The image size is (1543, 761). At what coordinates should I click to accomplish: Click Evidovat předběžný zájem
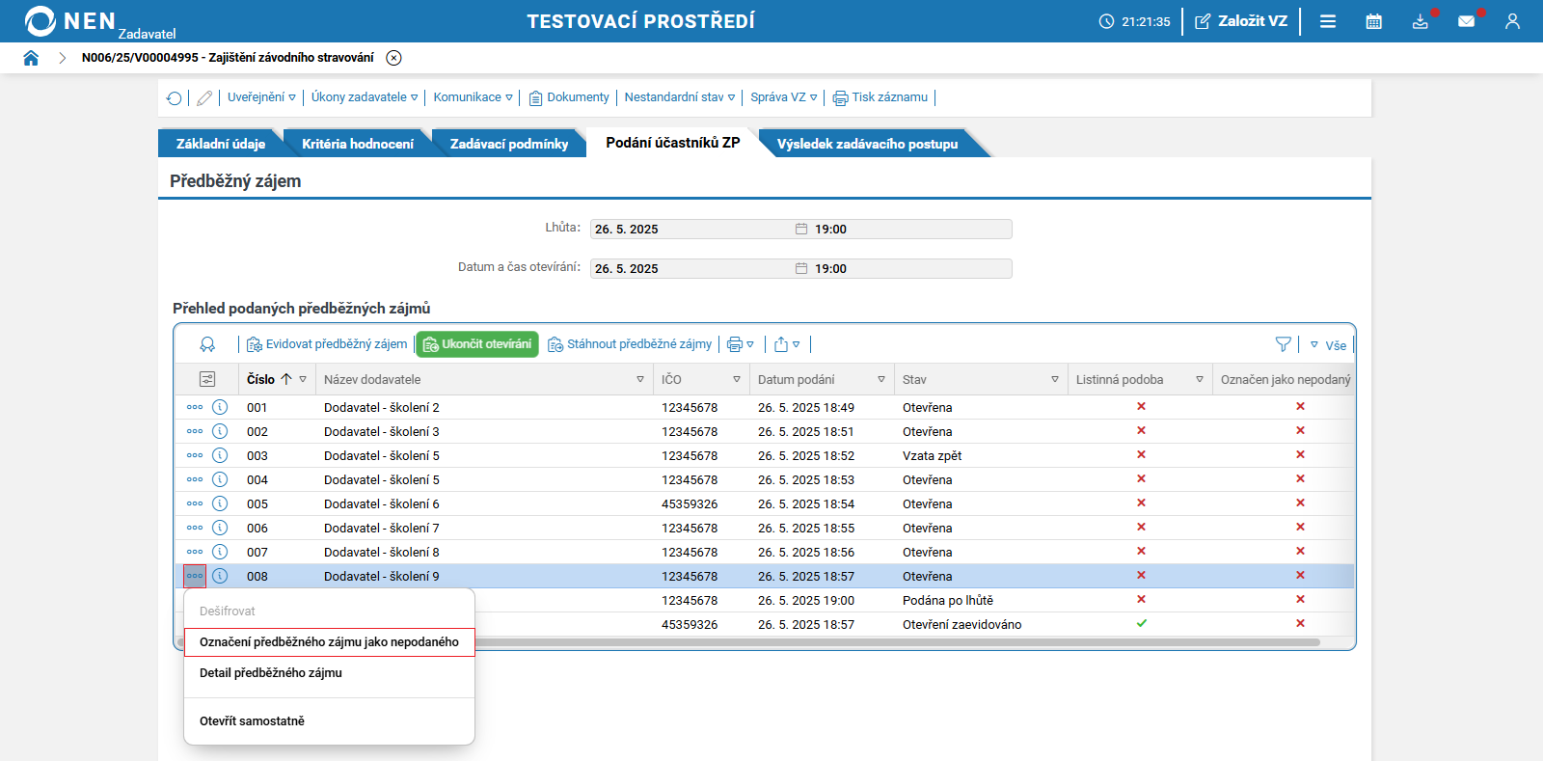(327, 344)
